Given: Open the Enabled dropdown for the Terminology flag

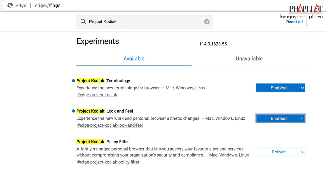Looking at the screenshot, I should [280, 88].
